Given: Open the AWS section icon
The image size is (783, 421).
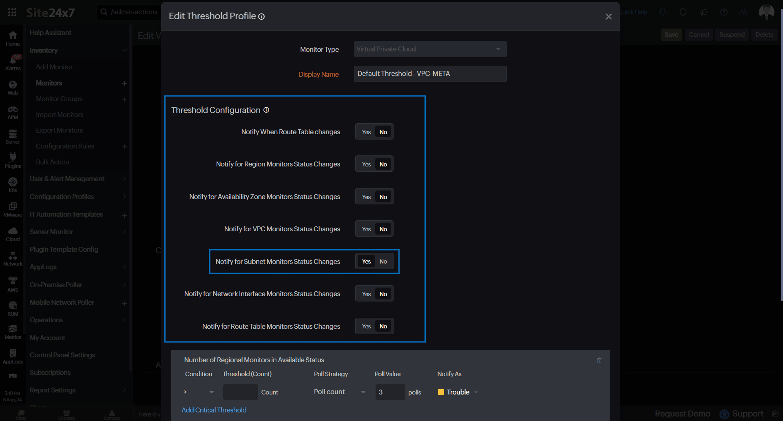Looking at the screenshot, I should click(13, 284).
